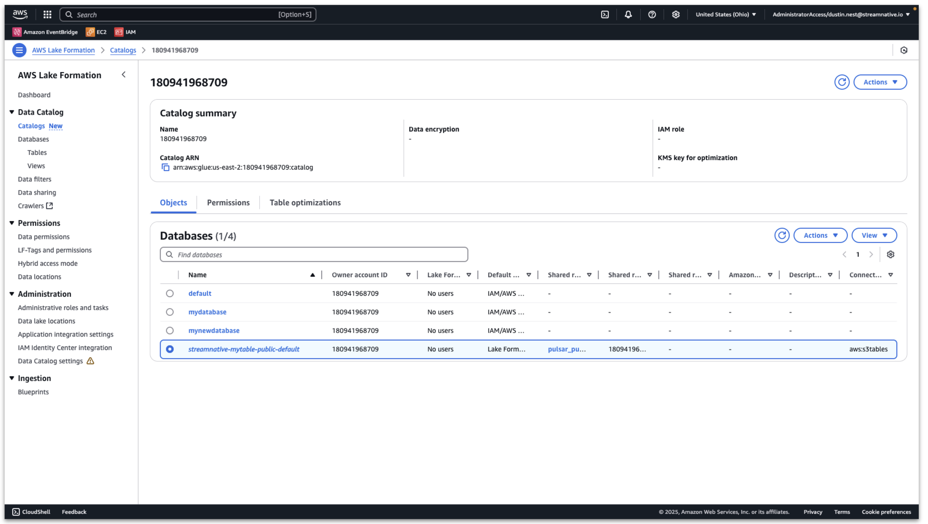Viewport: 928px width, 524px height.
Task: Click the Find databases search field
Action: click(x=313, y=254)
